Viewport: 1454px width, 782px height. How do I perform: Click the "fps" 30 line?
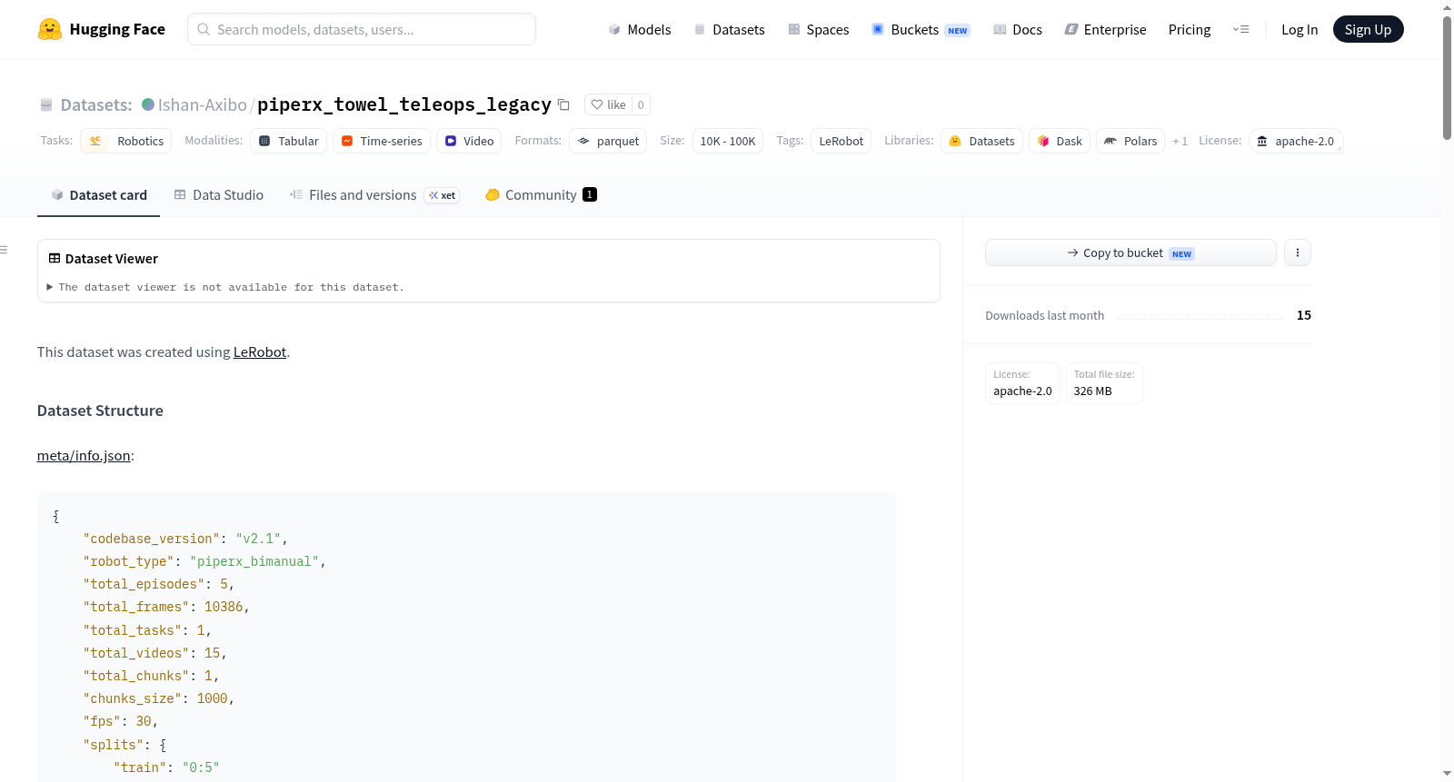(121, 721)
